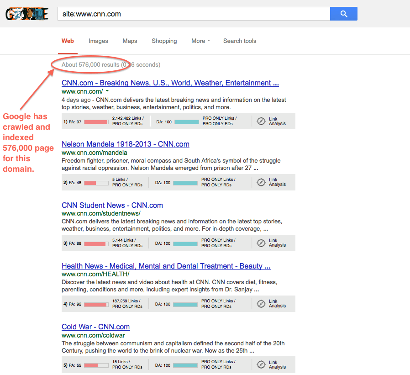Open Search tools
The image size is (410, 375).
coord(240,41)
